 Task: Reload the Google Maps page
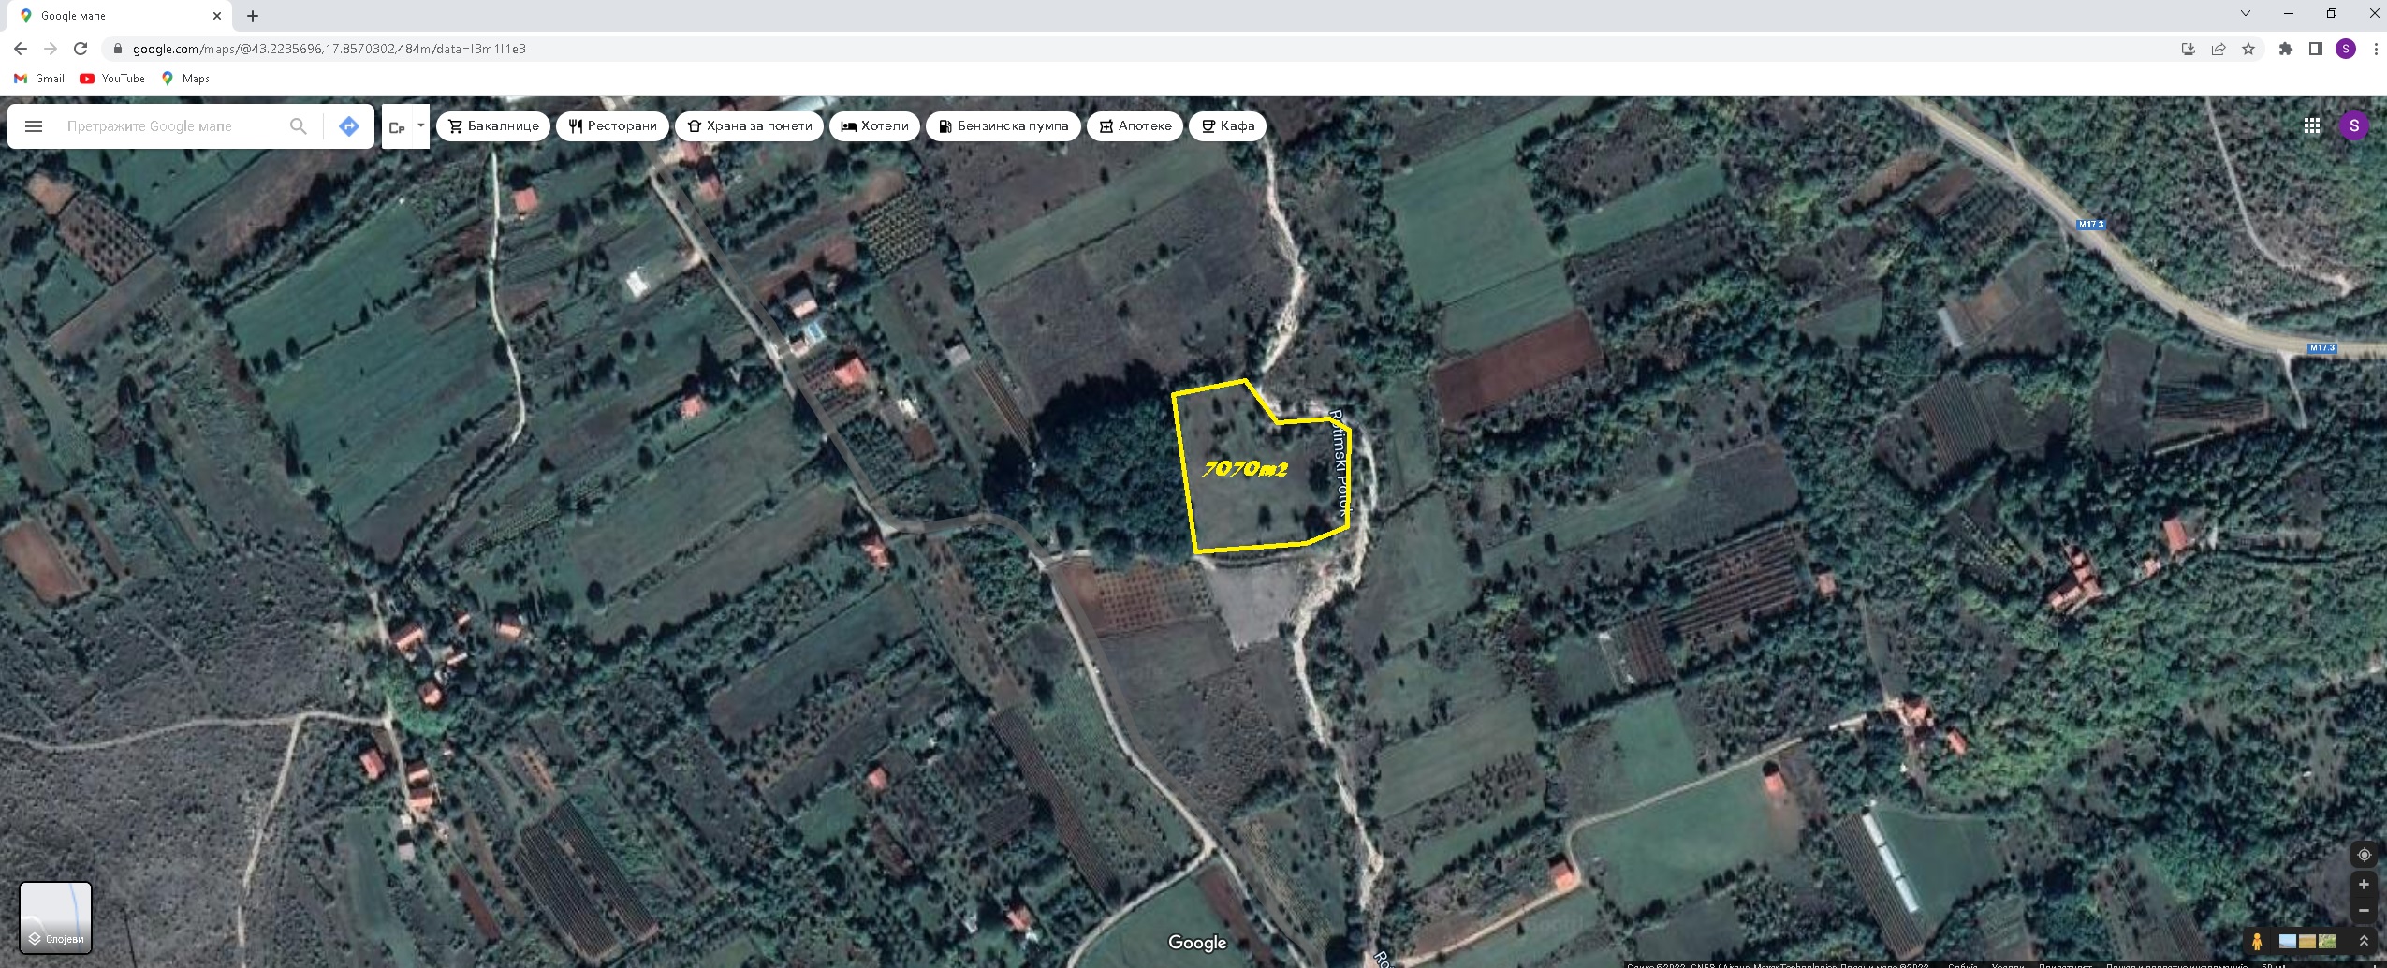[81, 49]
